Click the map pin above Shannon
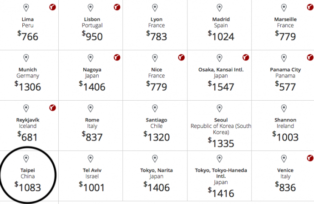 (x=284, y=108)
